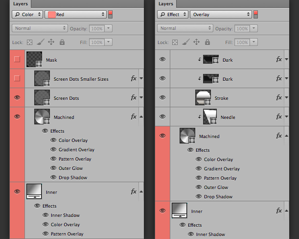Expand effects of Screen Dots Smaller Sizes layer
299x239 pixels.
[x=141, y=78]
